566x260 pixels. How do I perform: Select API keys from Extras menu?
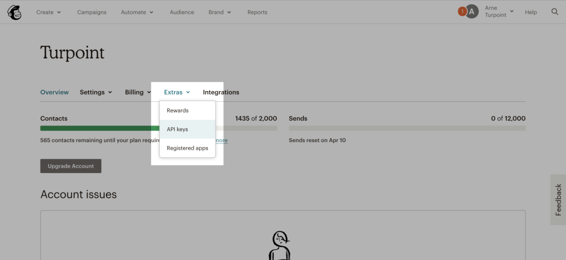point(187,129)
